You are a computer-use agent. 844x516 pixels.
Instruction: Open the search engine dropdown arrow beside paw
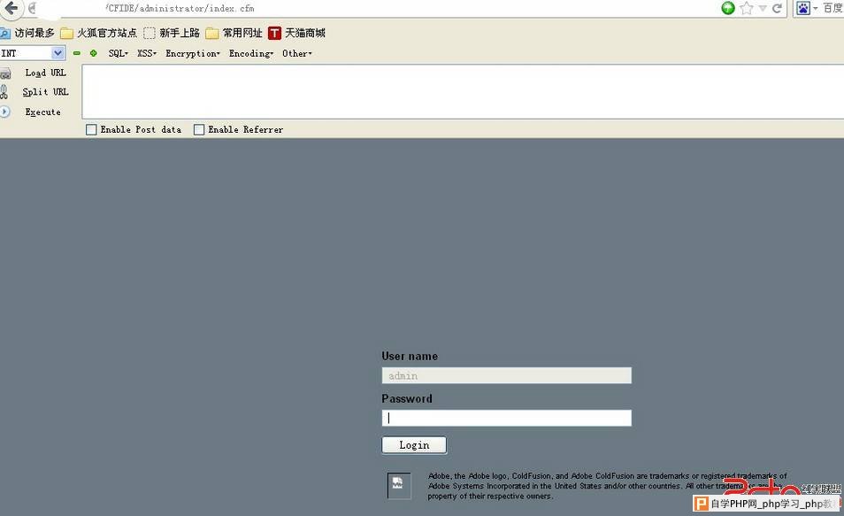coord(815,8)
